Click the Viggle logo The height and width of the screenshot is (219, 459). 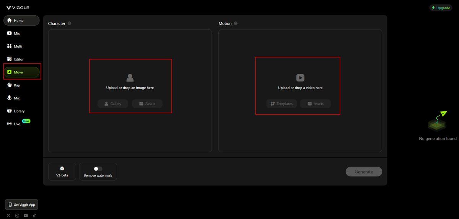click(18, 8)
